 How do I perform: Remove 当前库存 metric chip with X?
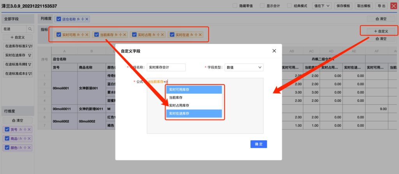pyautogui.click(x=124, y=34)
